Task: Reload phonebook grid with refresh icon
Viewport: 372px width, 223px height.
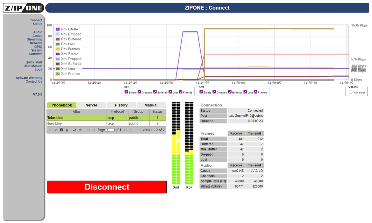Action: (80, 130)
